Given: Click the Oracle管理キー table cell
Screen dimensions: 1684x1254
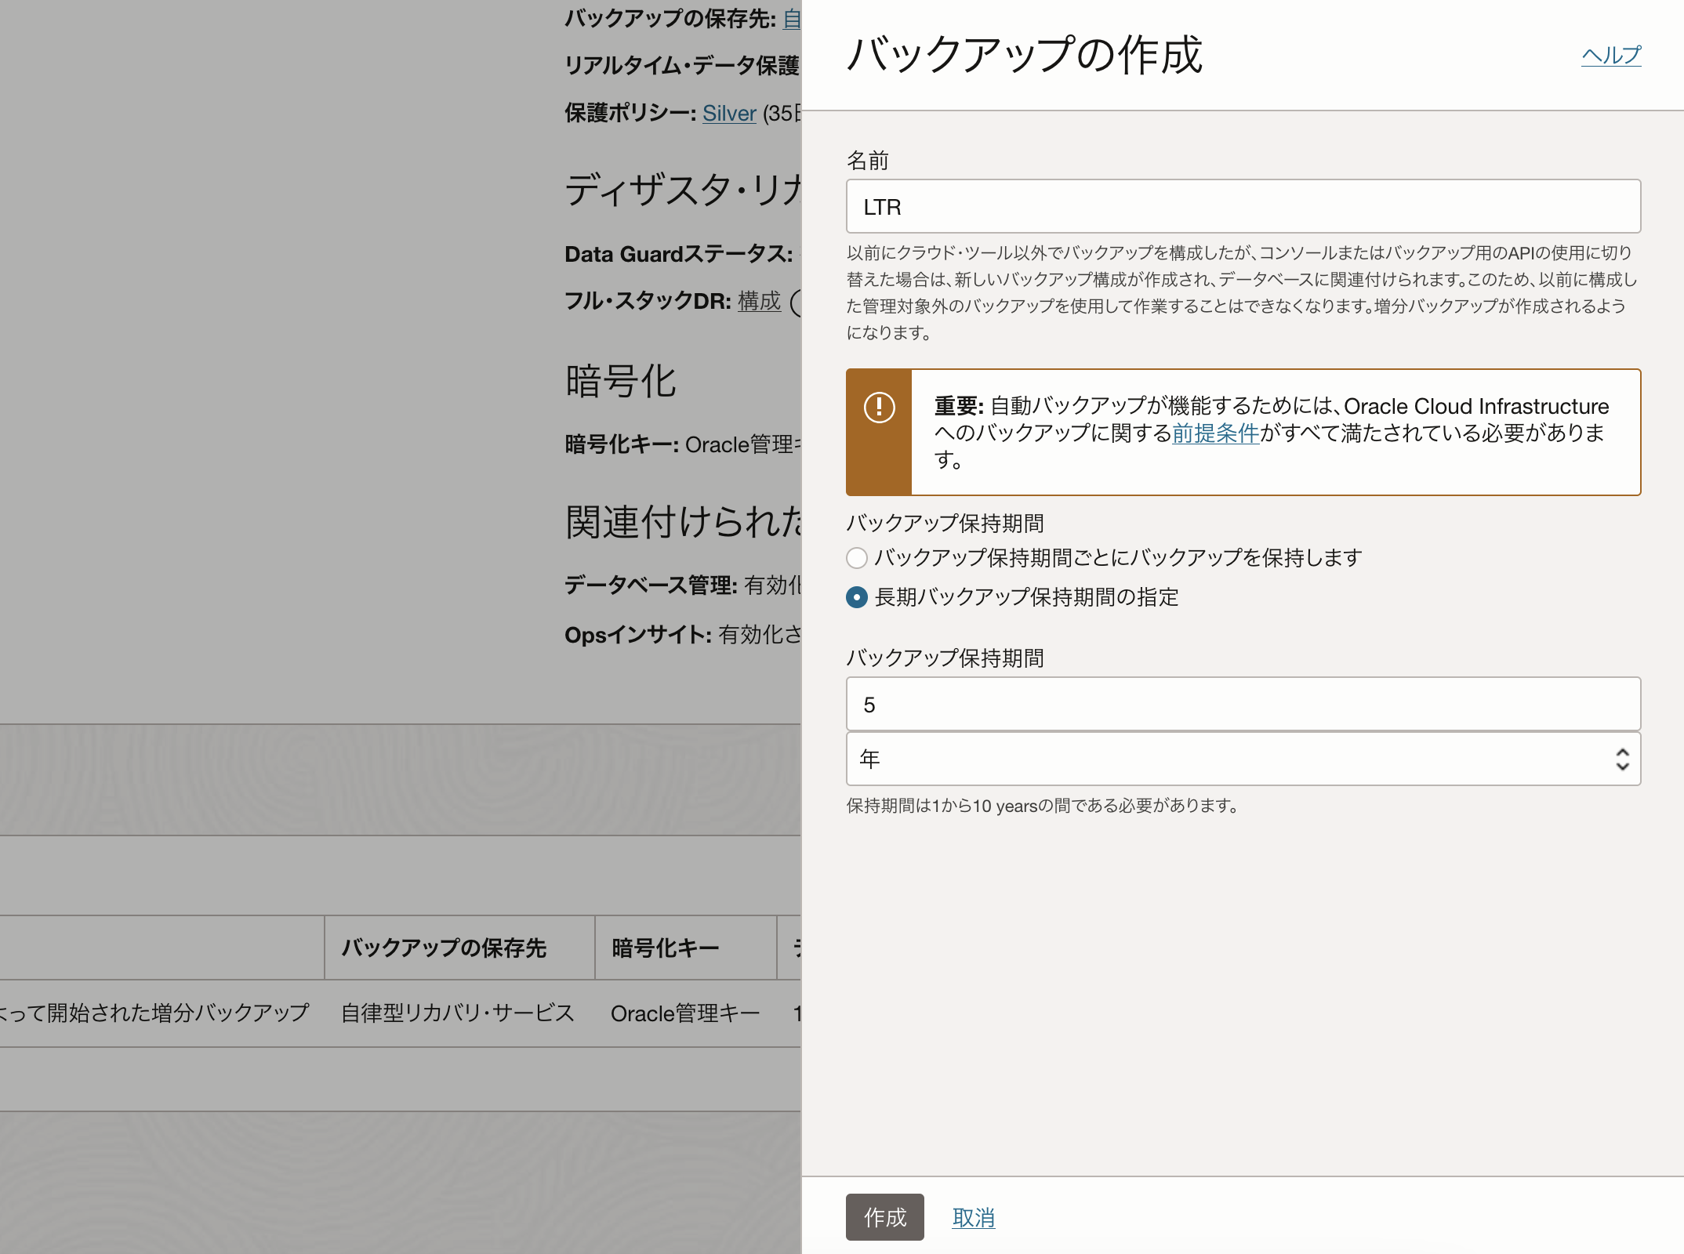Looking at the screenshot, I should [684, 1013].
